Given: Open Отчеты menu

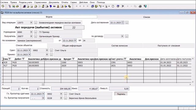Looking at the screenshot, I should click(x=65, y=2).
